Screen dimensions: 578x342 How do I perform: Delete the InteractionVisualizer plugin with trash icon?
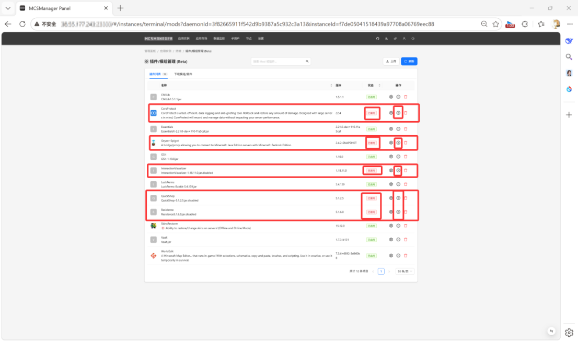pos(406,170)
